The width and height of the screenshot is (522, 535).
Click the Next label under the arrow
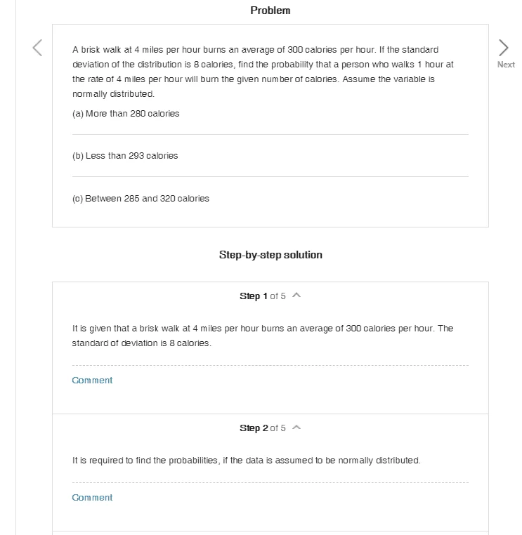coord(506,65)
